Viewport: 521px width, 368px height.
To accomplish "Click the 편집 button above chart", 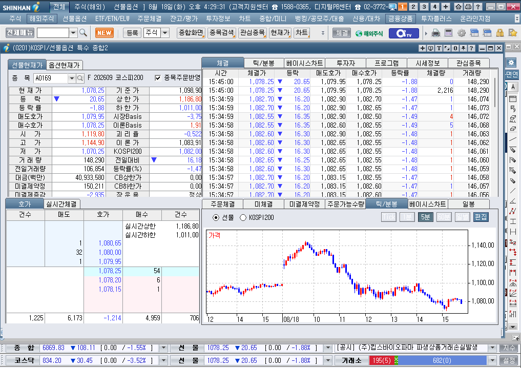I will point(481,217).
